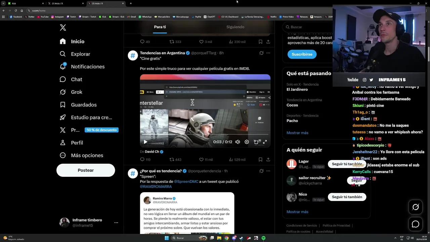Bookmark the Cine gratis post
The height and width of the screenshot is (242, 430).
click(260, 160)
